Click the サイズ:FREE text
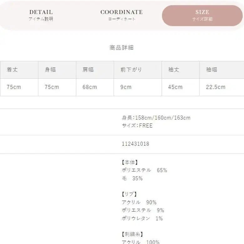Viewport: 244px width, 244px height. click(x=137, y=126)
